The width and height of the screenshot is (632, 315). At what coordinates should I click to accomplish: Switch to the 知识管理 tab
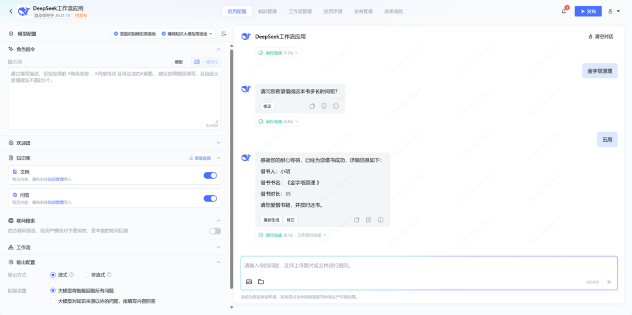click(x=267, y=12)
